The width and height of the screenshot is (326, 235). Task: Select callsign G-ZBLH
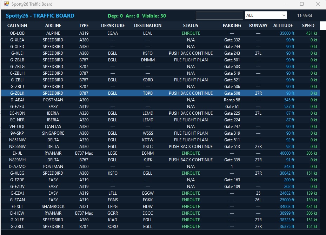pyautogui.click(x=17, y=73)
